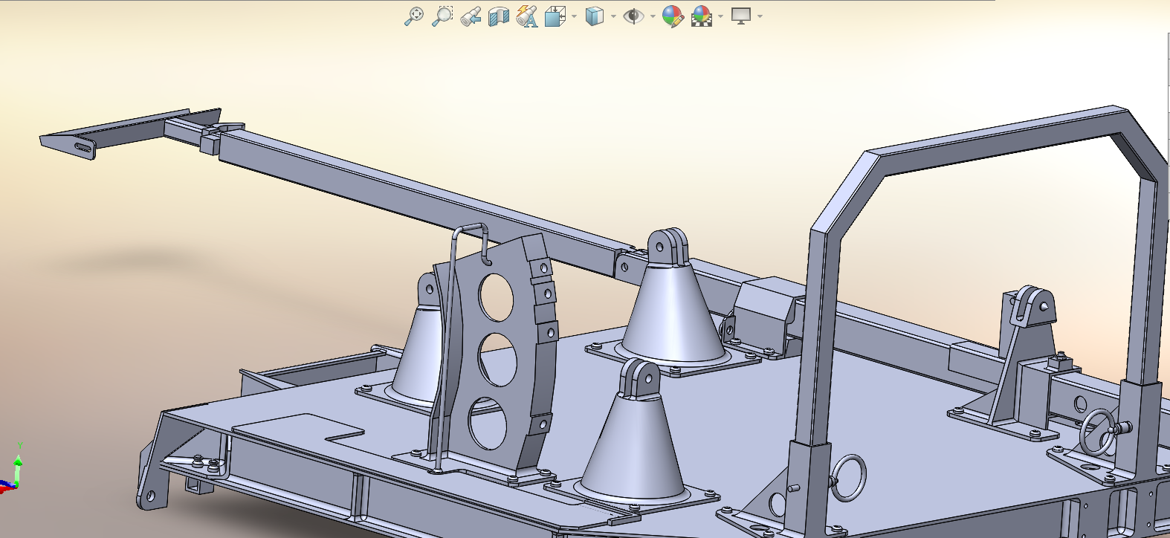Activate the Zoom to Area tool
This screenshot has width=1170, height=538.
tap(442, 16)
